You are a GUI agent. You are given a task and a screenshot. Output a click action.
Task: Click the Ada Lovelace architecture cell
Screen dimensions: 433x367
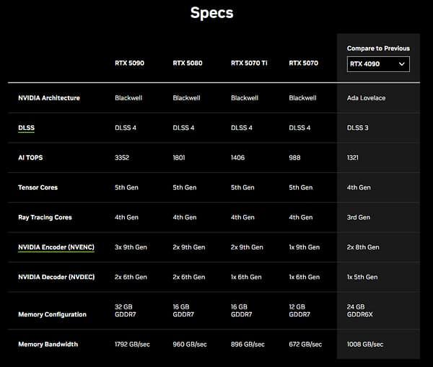coord(366,98)
